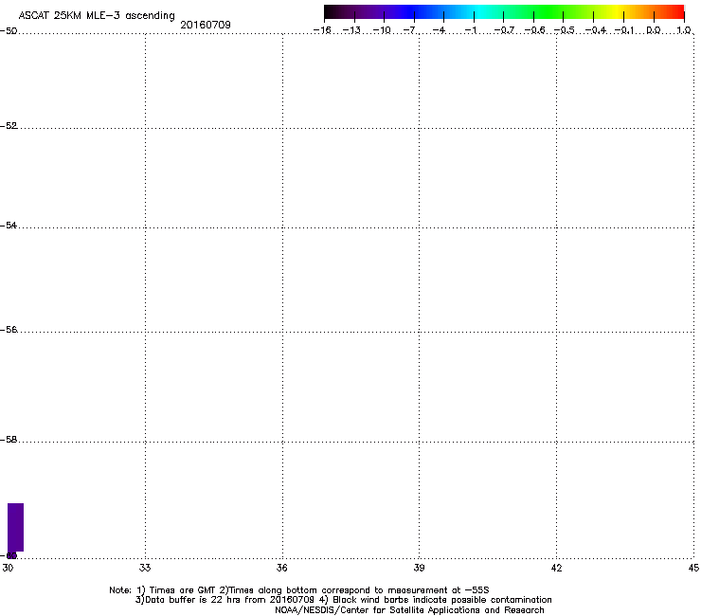The width and height of the screenshot is (701, 616).
Task: Click the longitude label '39'
Action: 419,568
